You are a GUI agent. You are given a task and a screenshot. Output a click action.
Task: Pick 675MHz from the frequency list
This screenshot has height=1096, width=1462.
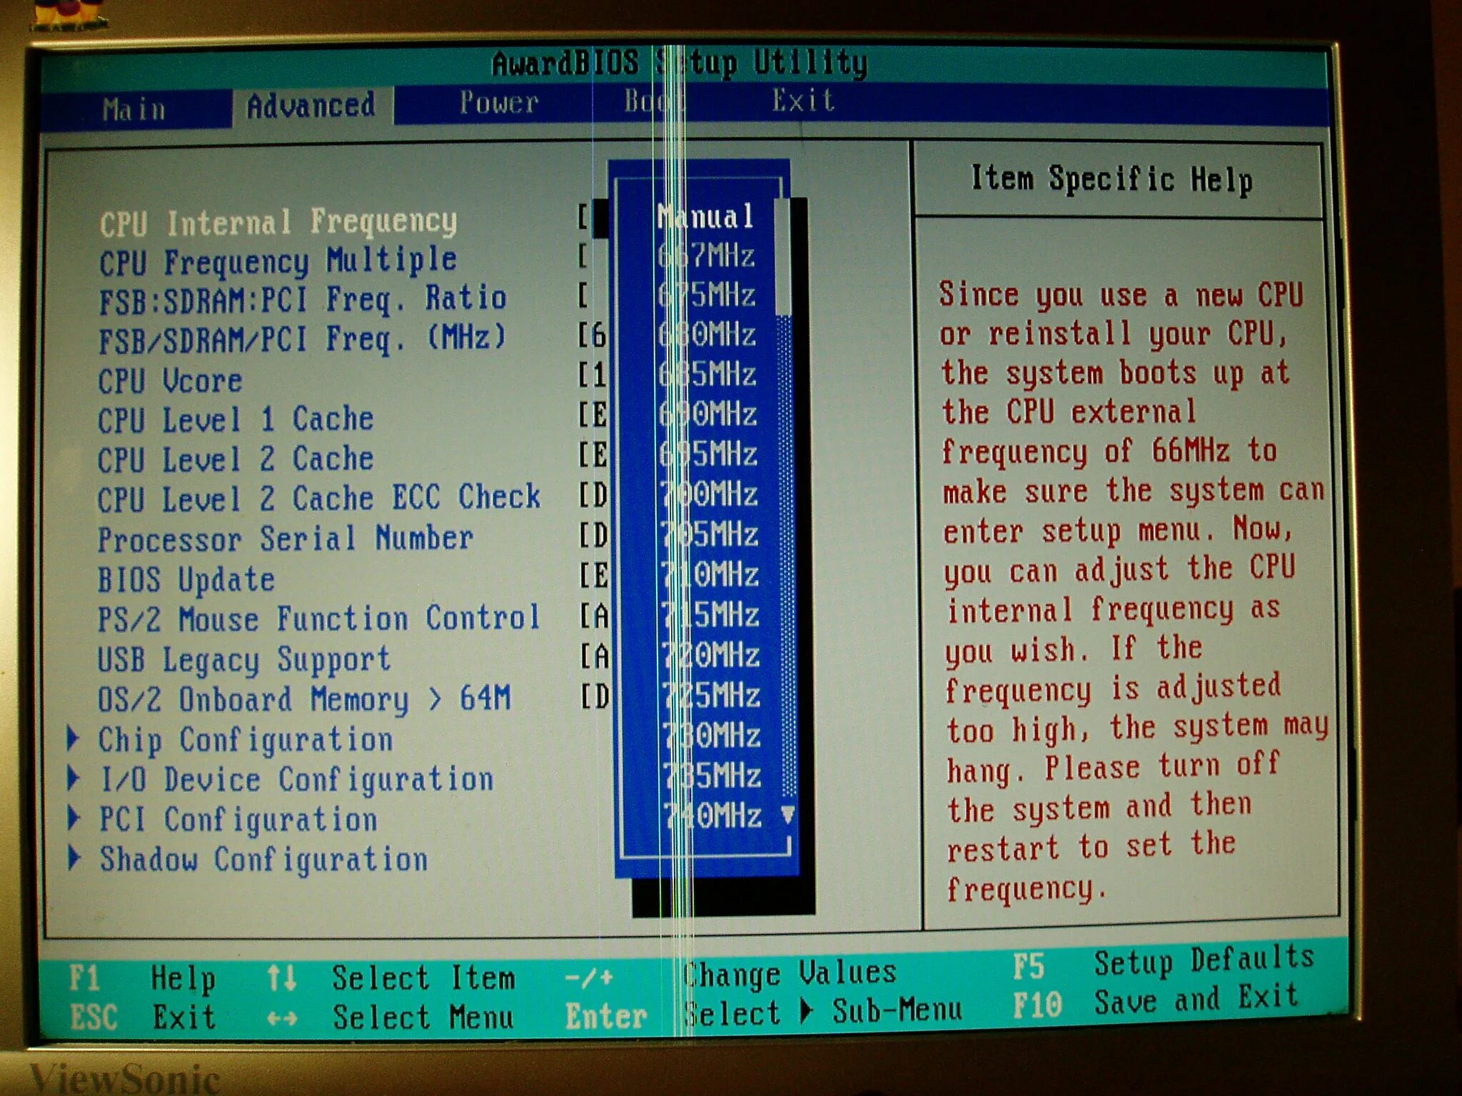pos(706,295)
